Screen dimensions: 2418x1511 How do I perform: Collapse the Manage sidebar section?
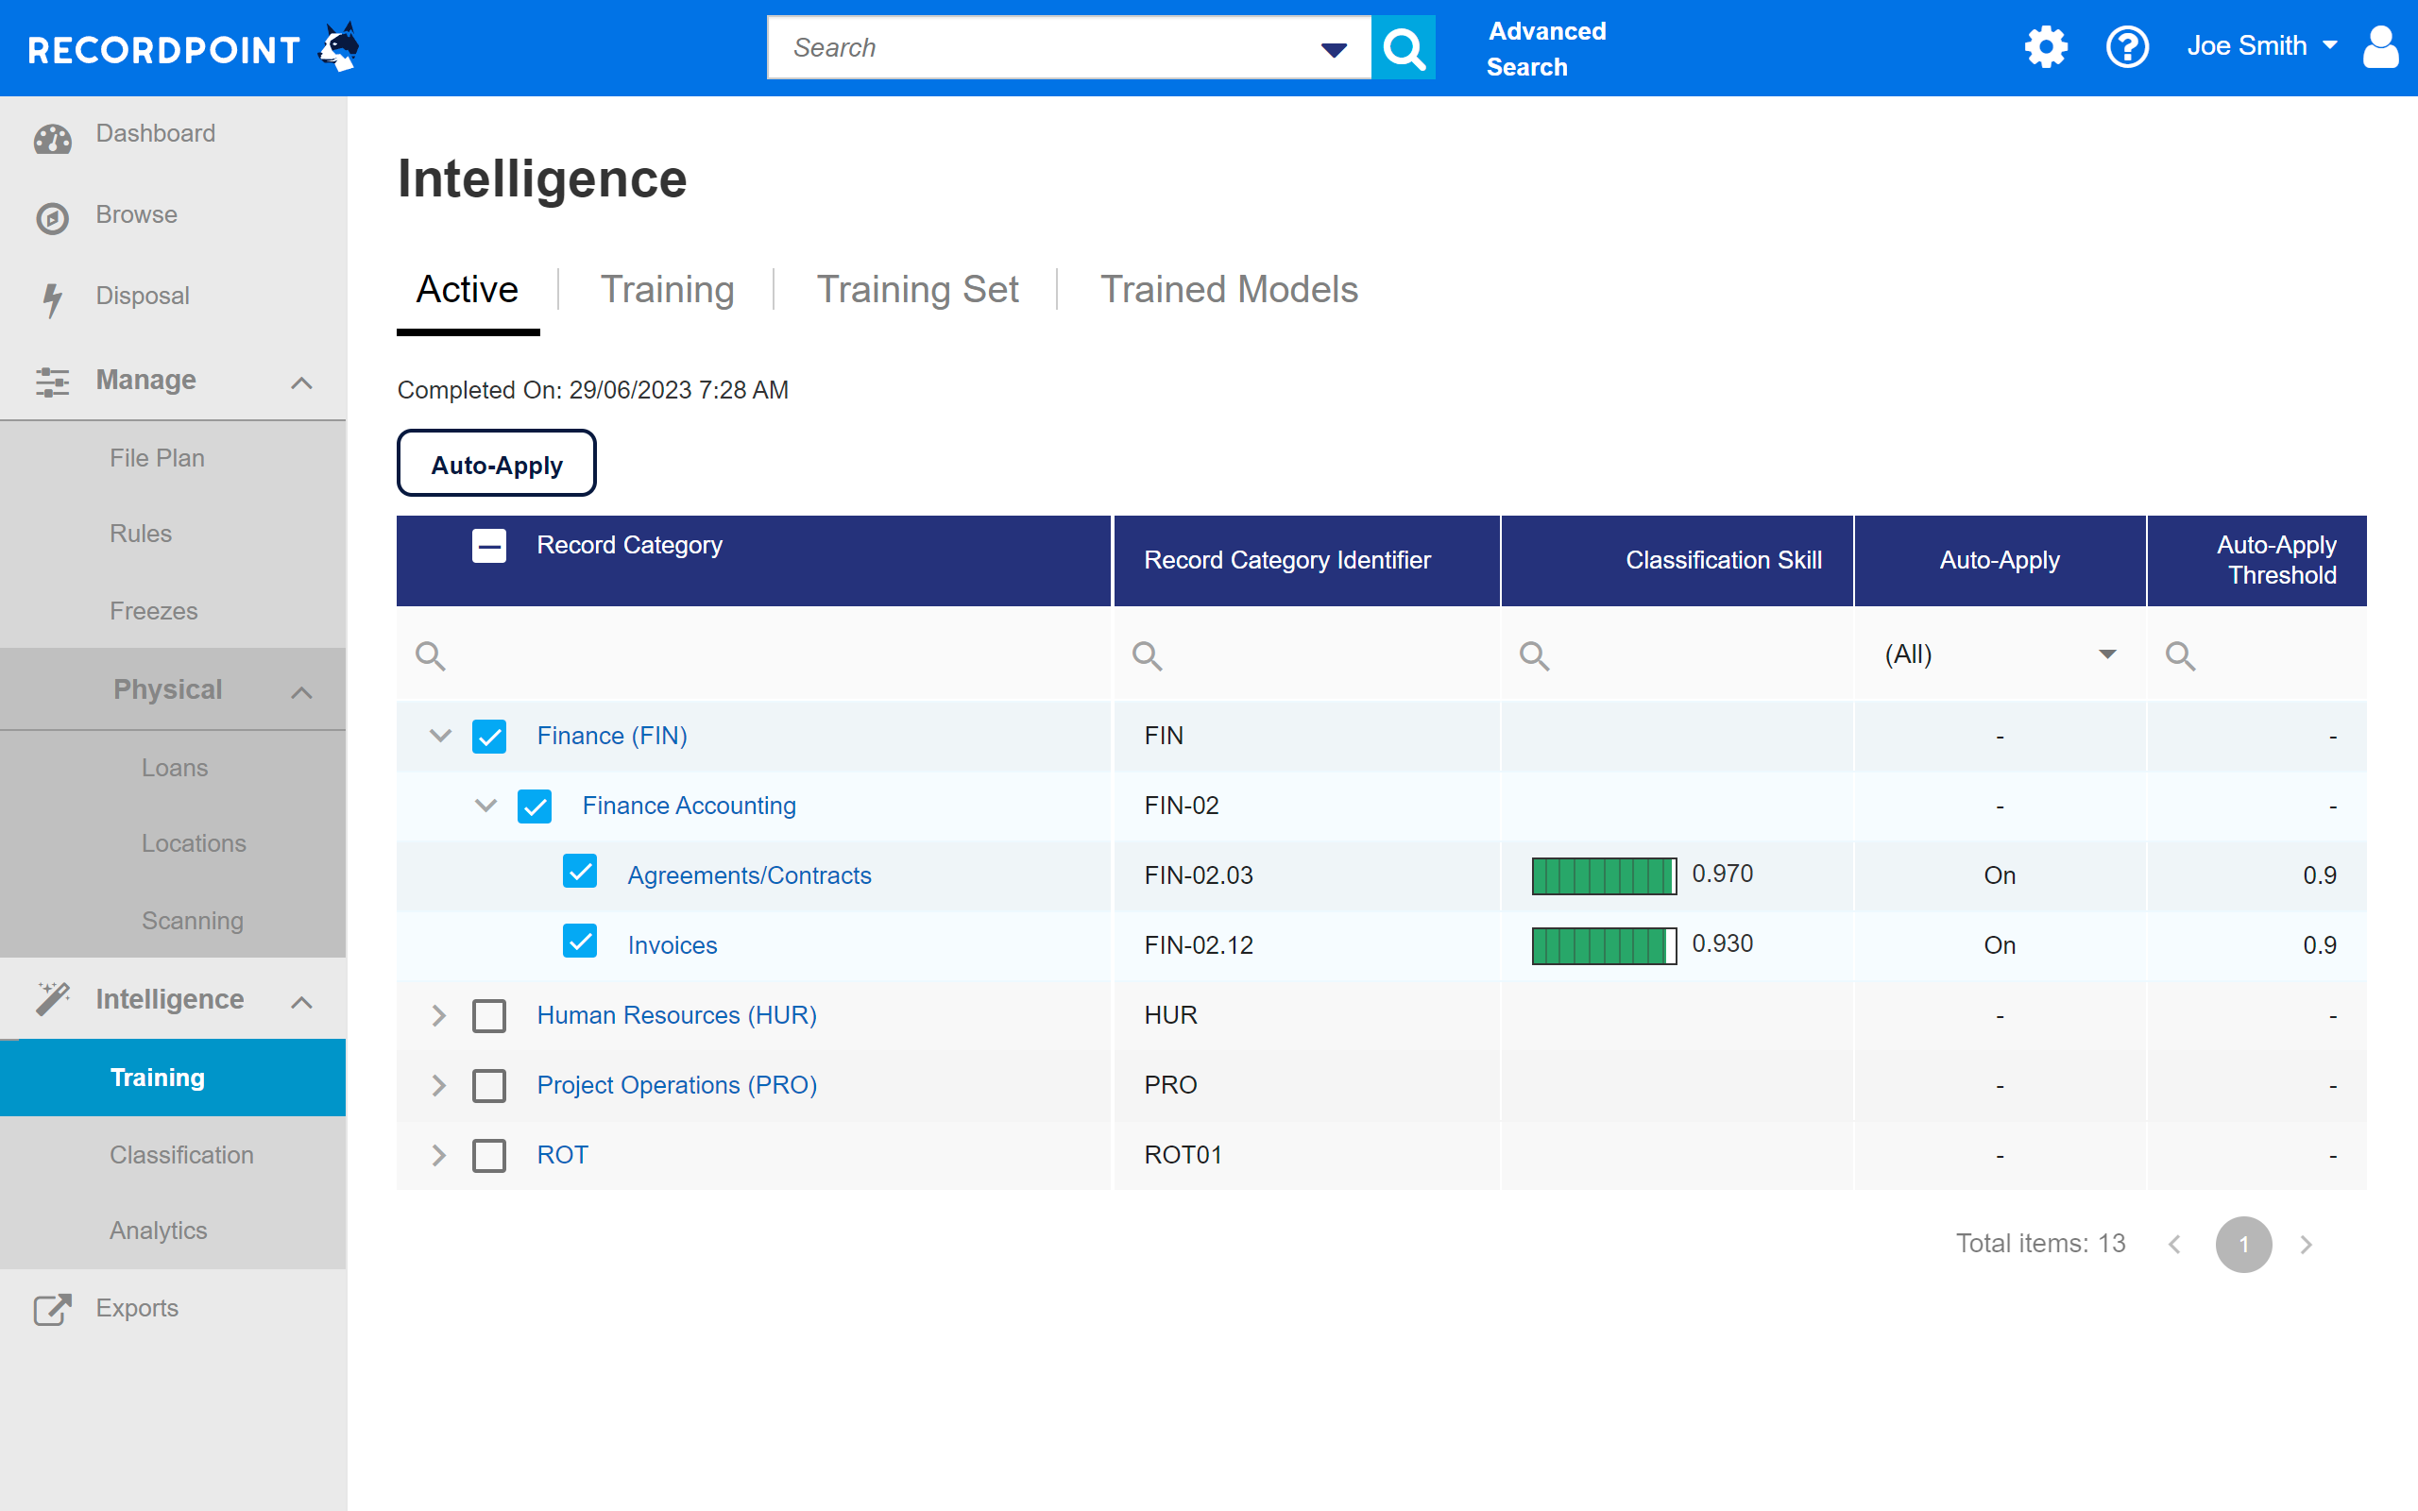click(x=301, y=382)
